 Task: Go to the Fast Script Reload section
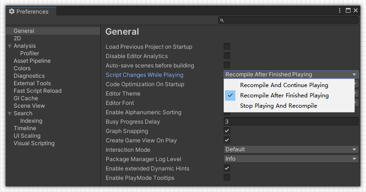pyautogui.click(x=37, y=91)
